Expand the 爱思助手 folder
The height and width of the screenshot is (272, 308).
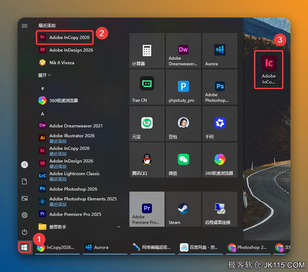click(79, 227)
